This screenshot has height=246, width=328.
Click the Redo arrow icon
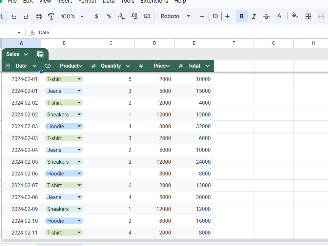tap(26, 16)
